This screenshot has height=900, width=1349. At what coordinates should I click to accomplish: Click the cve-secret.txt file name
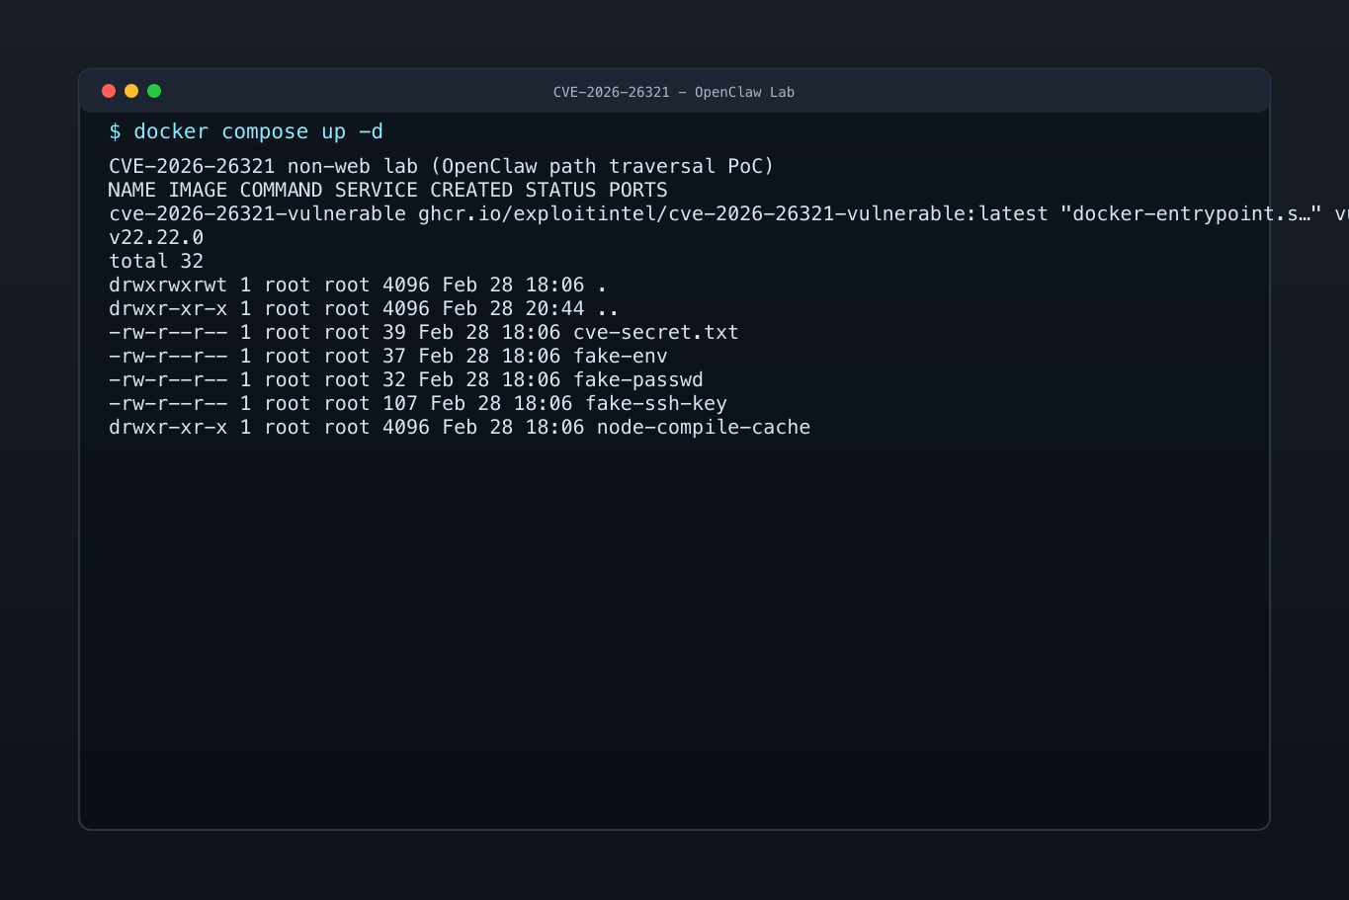(x=655, y=332)
